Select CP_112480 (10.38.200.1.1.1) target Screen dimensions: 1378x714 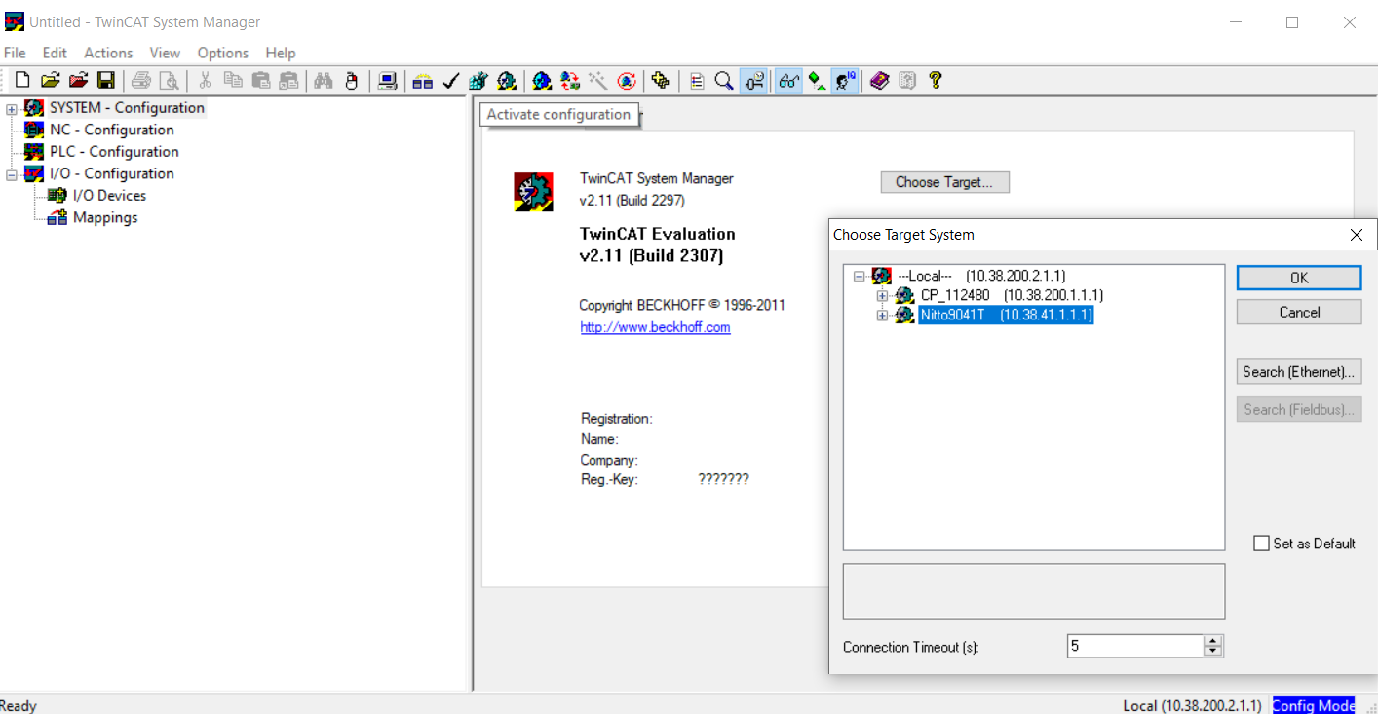1012,295
